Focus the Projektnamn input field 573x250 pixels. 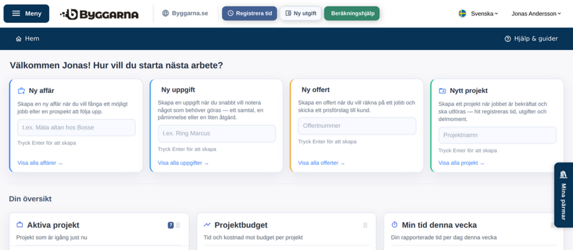click(497, 136)
